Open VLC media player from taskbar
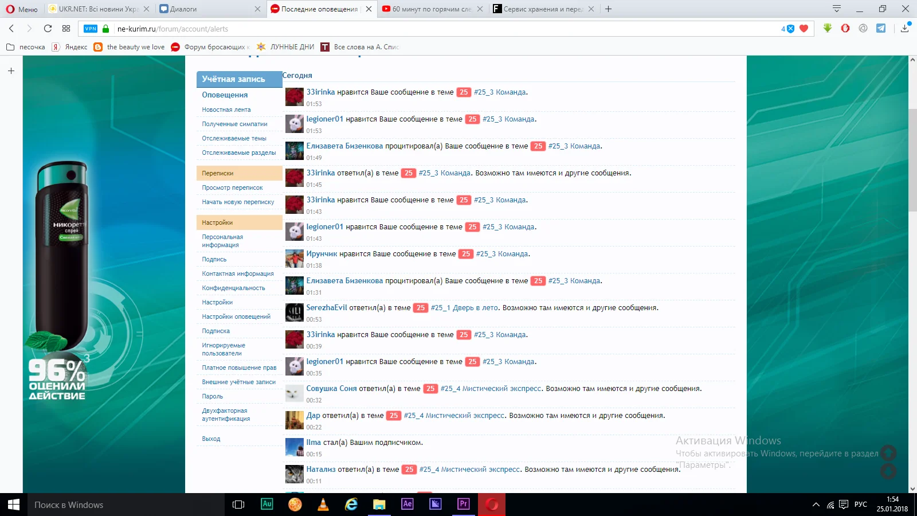 [x=323, y=504]
